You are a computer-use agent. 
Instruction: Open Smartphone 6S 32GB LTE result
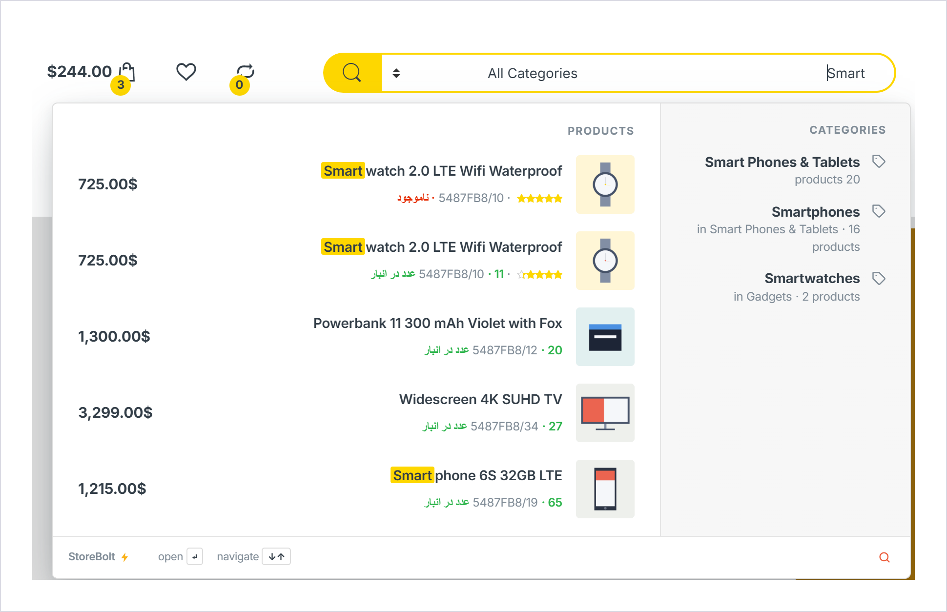(x=356, y=489)
